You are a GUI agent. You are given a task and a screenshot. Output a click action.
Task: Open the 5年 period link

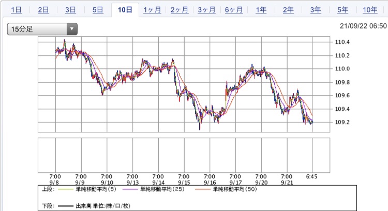click(342, 10)
